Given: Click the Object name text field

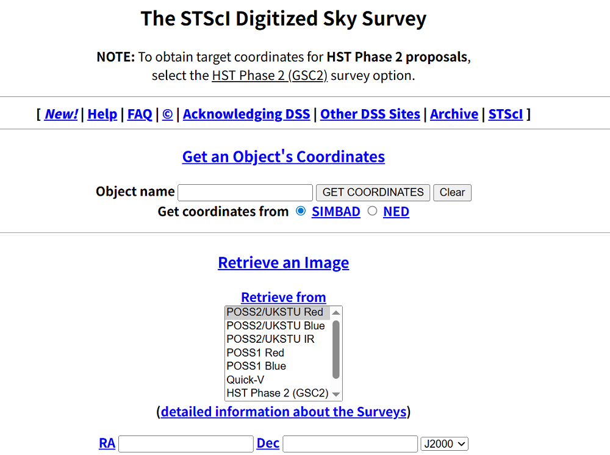Looking at the screenshot, I should coord(245,193).
